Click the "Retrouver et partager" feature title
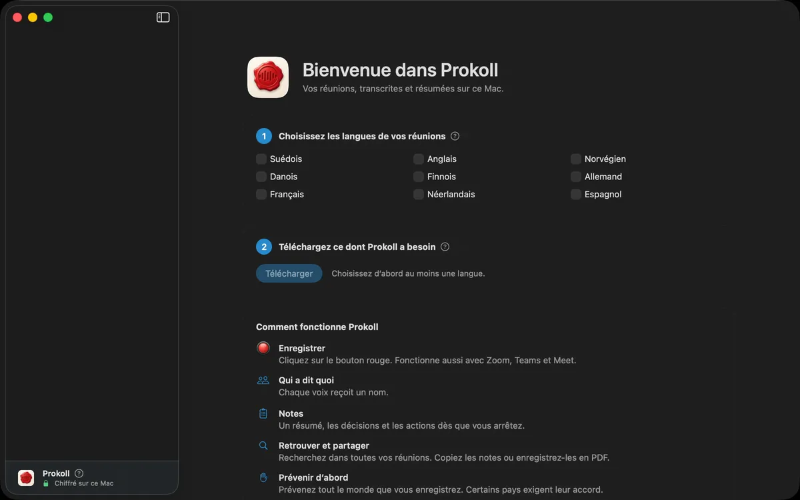Viewport: 800px width, 500px height. [x=324, y=445]
